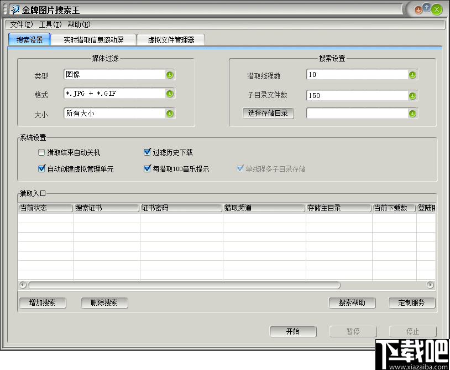Switch to 虚拟文件管理器 tab
This screenshot has width=450, height=370.
pos(171,40)
